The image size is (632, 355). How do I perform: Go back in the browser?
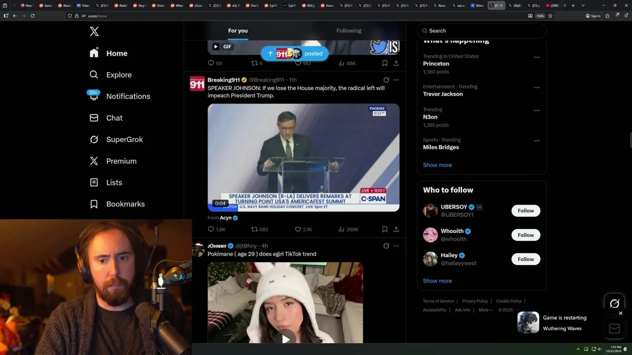pyautogui.click(x=15, y=16)
